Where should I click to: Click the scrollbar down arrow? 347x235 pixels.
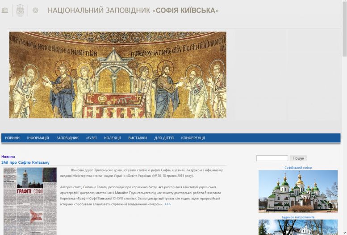[345, 233]
